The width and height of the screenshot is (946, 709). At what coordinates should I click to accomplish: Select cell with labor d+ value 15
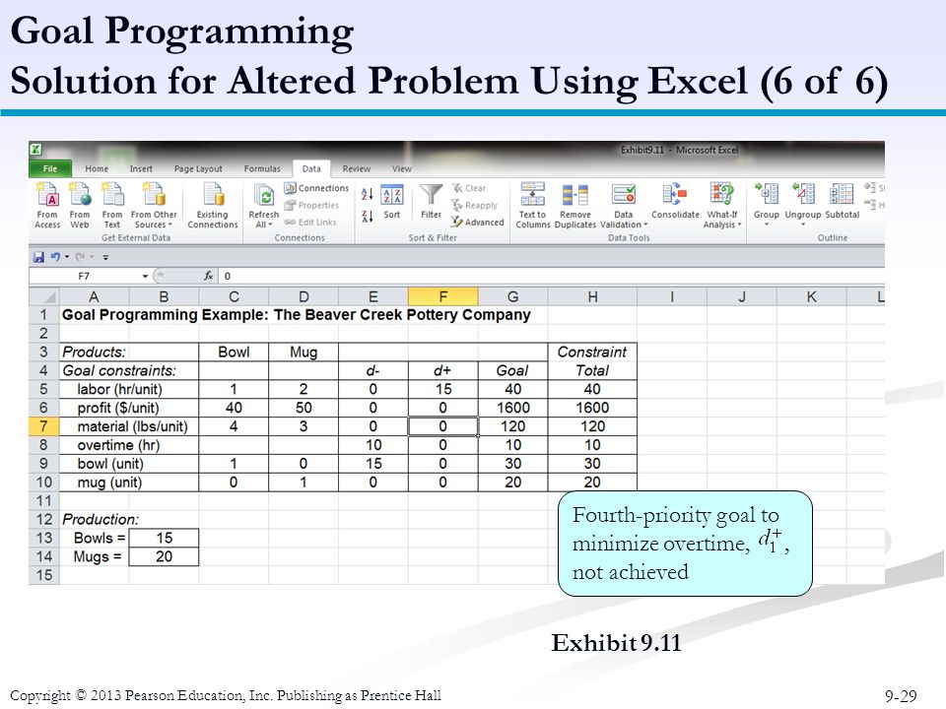click(442, 389)
